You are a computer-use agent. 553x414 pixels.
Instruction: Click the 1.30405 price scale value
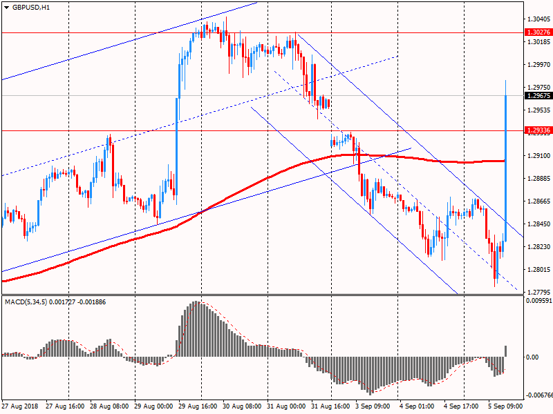[538, 19]
